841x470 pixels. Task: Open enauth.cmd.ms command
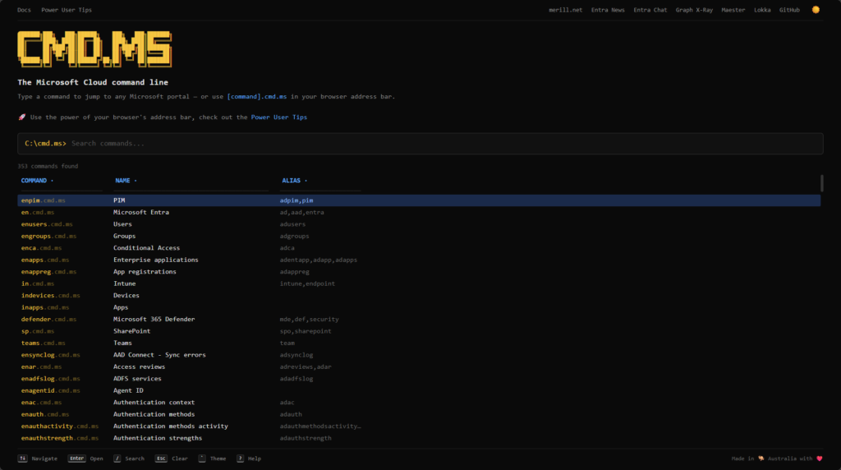pyautogui.click(x=45, y=414)
